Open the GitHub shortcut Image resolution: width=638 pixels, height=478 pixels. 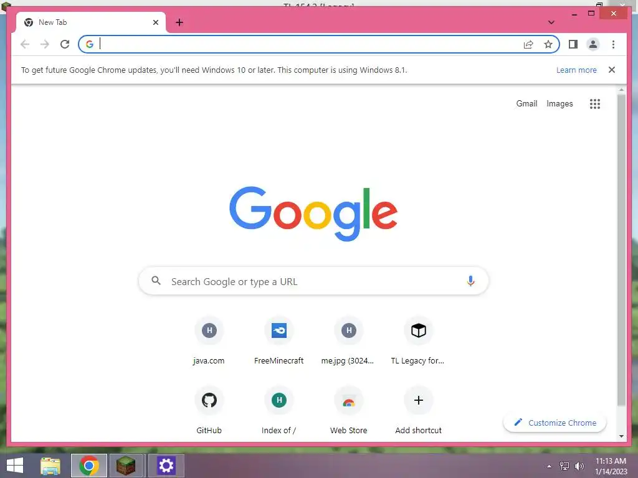coord(209,411)
